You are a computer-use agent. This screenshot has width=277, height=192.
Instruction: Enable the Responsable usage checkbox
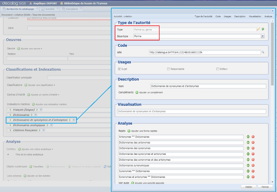pyautogui.click(x=168, y=69)
